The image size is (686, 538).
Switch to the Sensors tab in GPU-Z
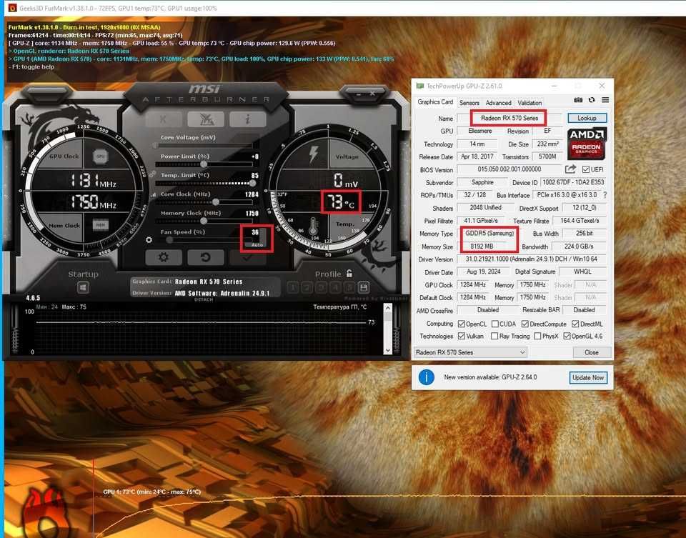[469, 103]
